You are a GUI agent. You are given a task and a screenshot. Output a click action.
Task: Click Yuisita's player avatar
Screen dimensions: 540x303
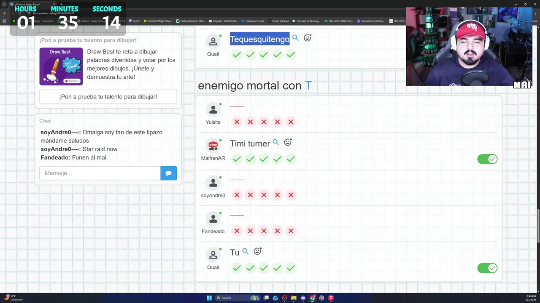[213, 110]
